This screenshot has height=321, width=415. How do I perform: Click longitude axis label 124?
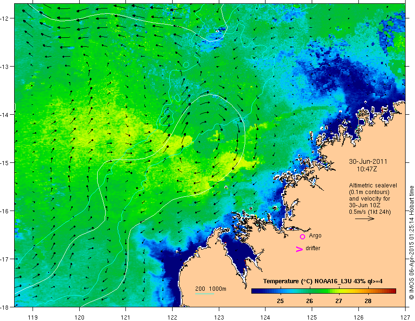pos(266,317)
